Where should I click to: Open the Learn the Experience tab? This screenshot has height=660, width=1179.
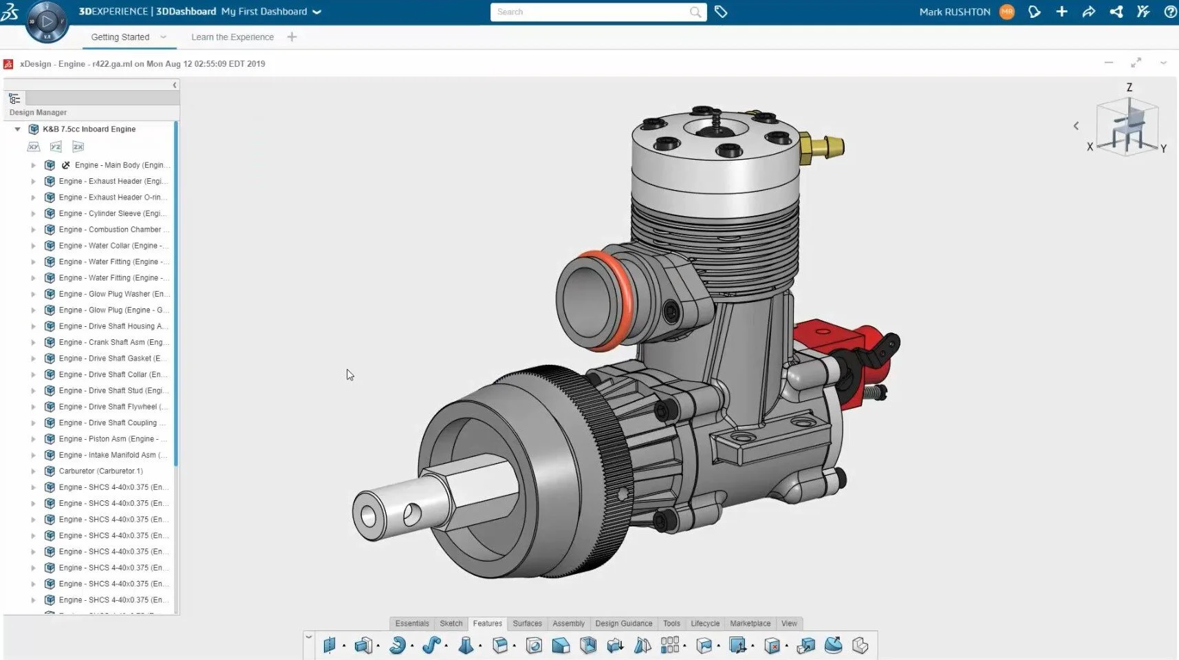[x=232, y=37]
